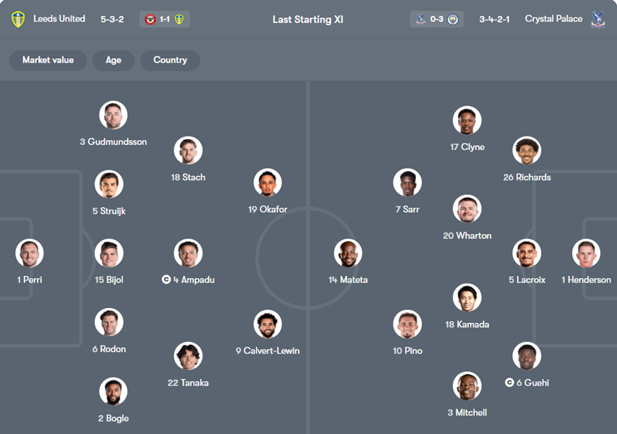The height and width of the screenshot is (434, 617).
Task: Open Leeds' 1-1 last match result
Action: tap(165, 20)
